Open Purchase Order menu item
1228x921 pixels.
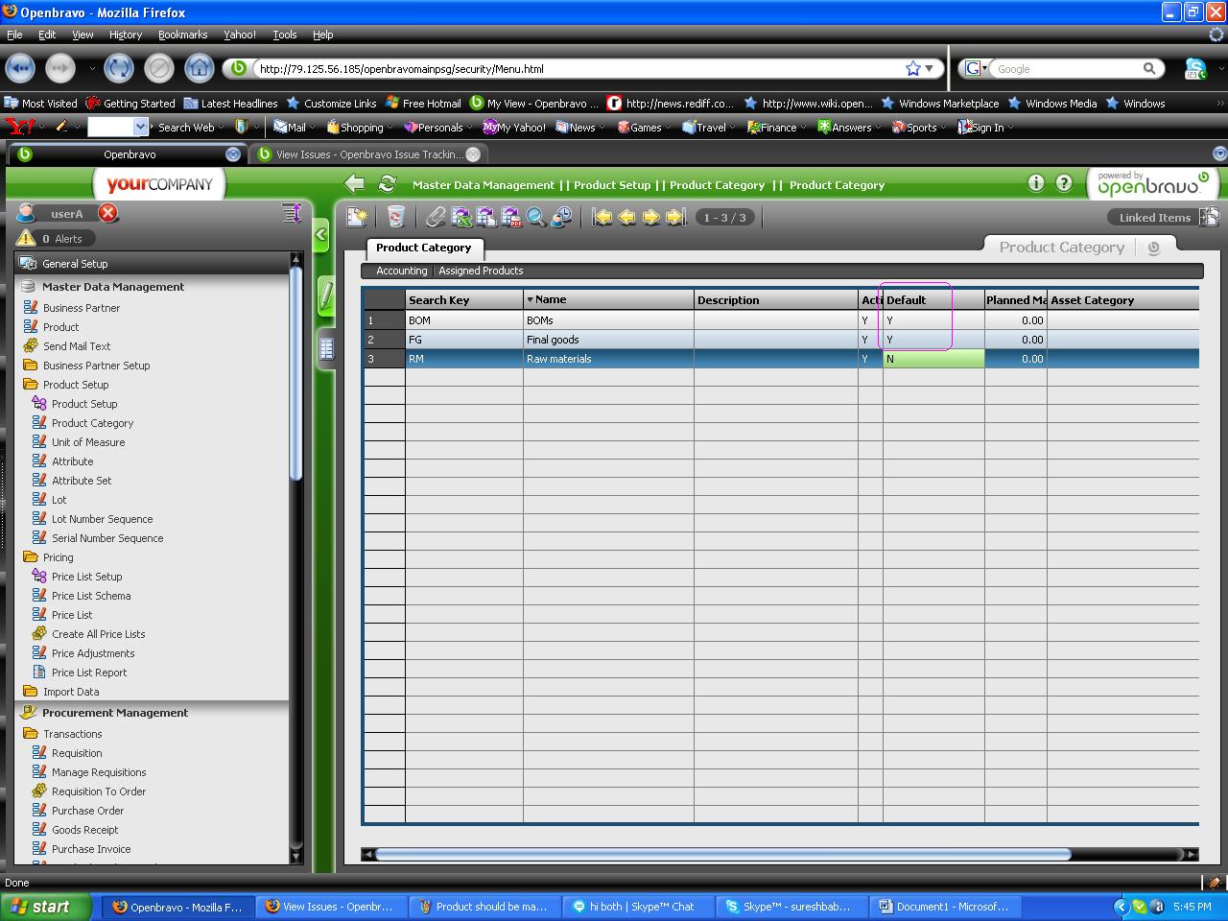(x=87, y=811)
